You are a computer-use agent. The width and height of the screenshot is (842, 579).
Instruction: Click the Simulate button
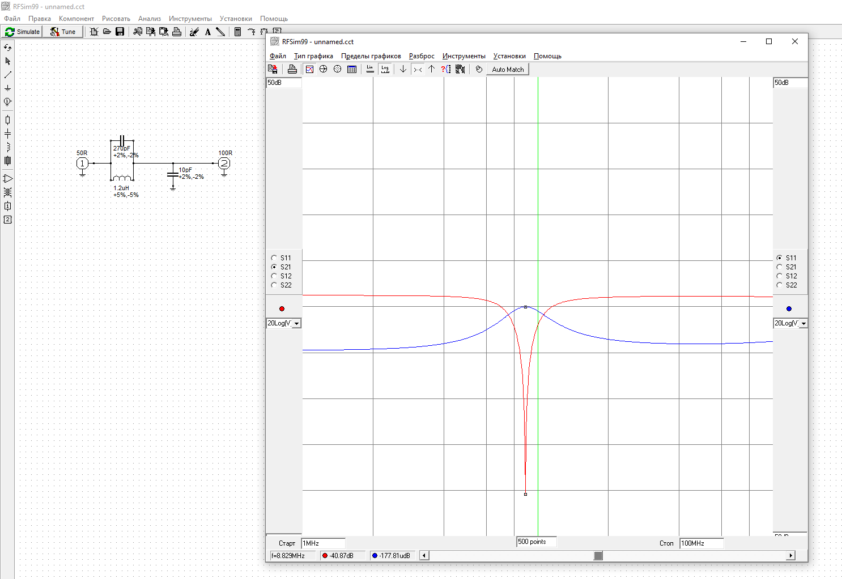tap(23, 32)
